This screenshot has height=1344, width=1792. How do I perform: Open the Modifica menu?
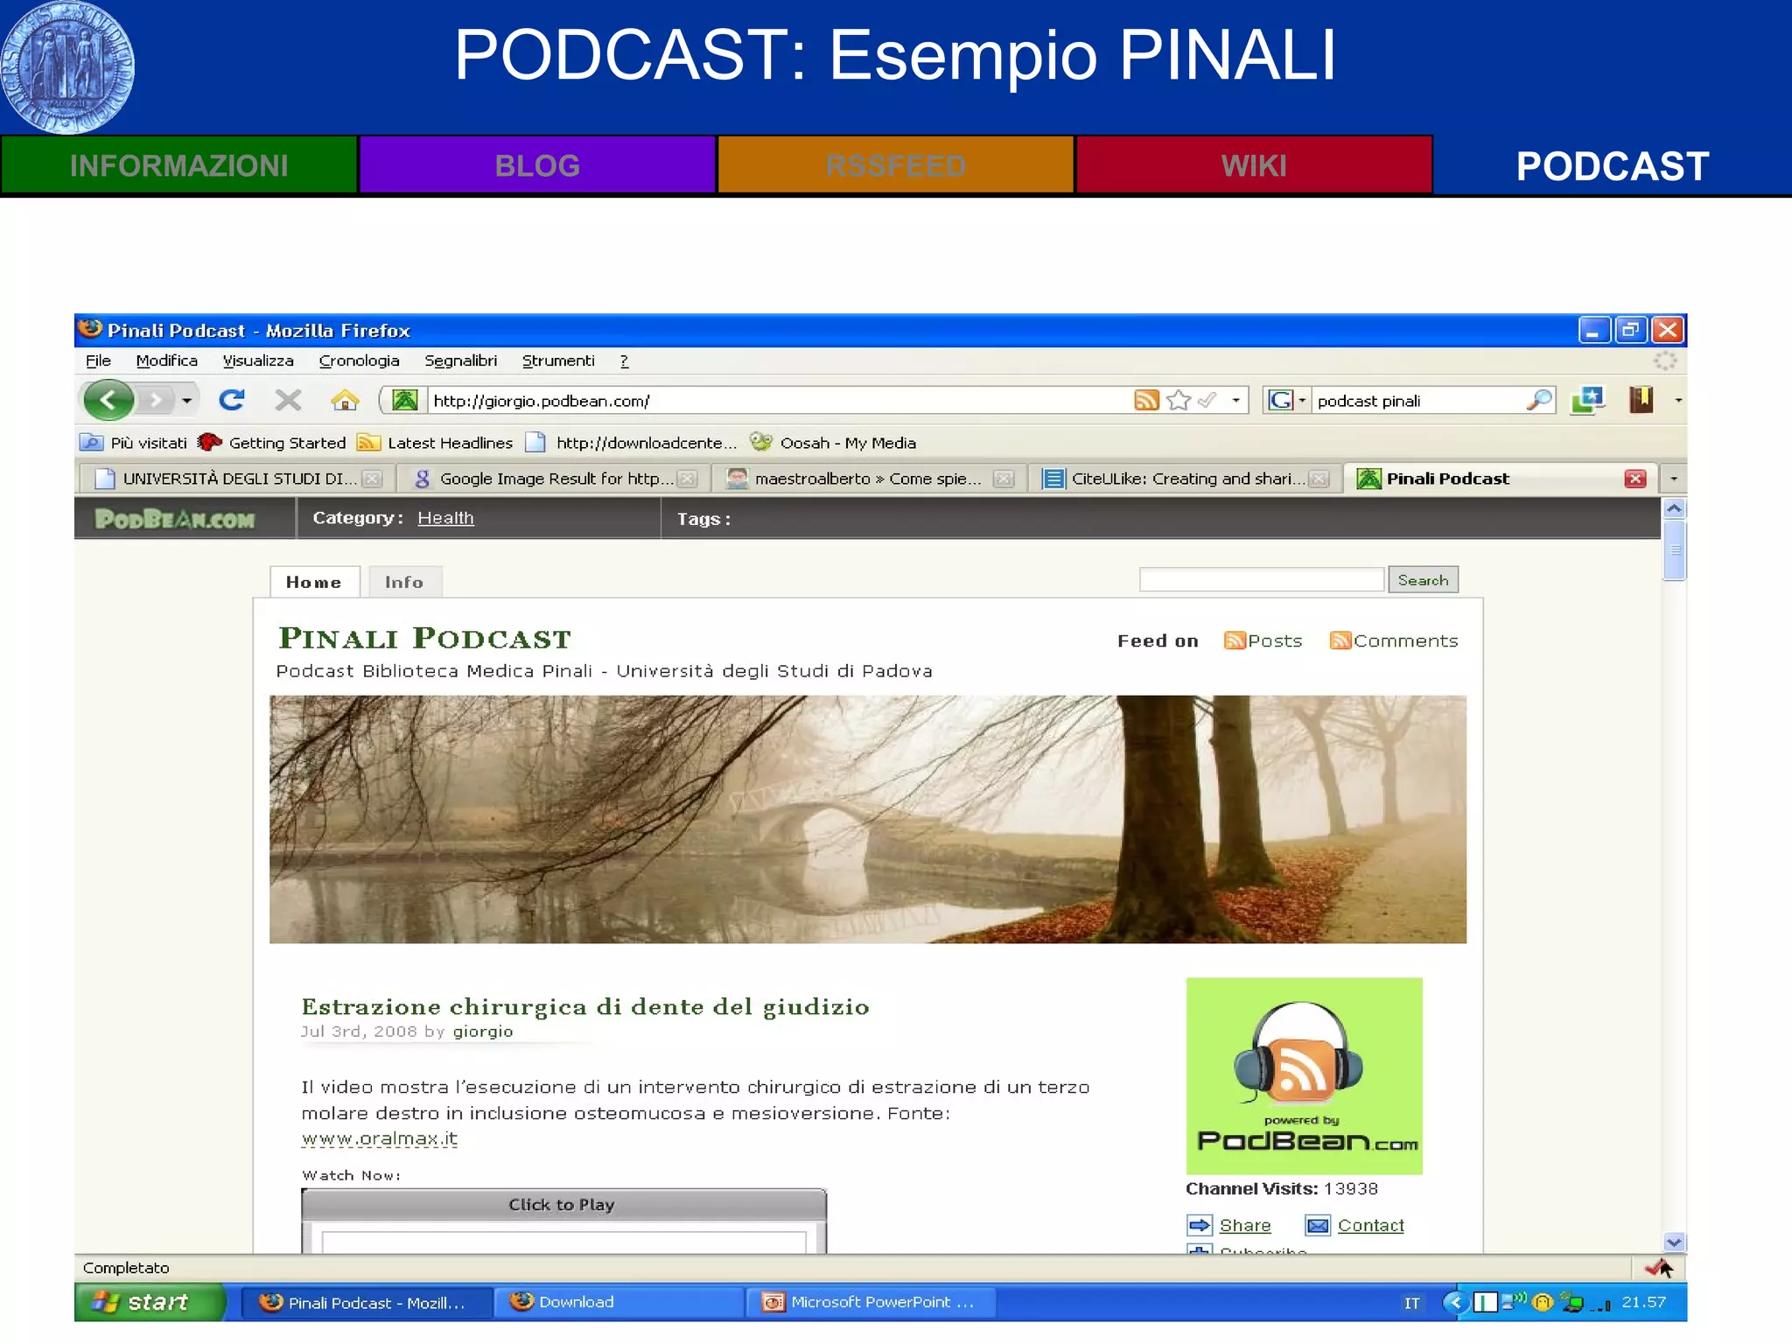(x=166, y=360)
